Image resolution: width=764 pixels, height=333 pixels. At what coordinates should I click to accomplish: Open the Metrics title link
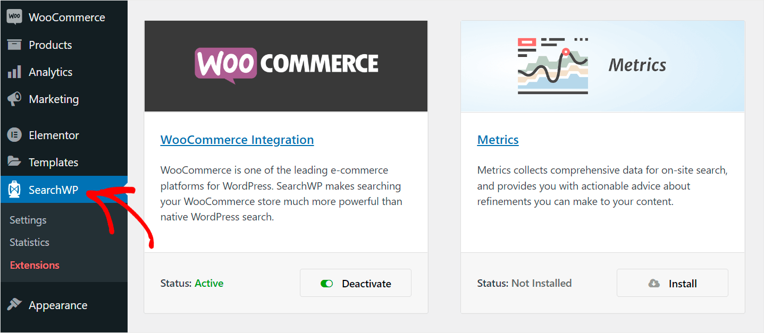tap(498, 140)
